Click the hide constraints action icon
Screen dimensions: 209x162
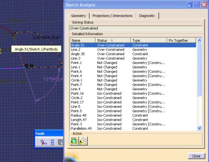point(74,141)
